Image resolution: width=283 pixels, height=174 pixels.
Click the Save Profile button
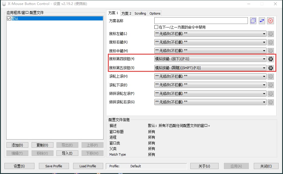pos(54,166)
